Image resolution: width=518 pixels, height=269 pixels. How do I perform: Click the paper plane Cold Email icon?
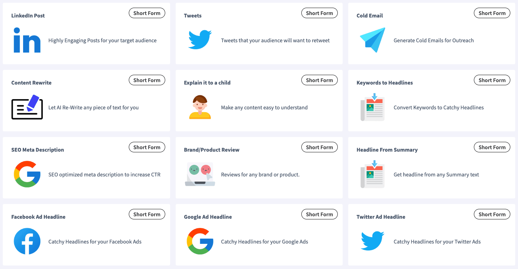pyautogui.click(x=372, y=40)
